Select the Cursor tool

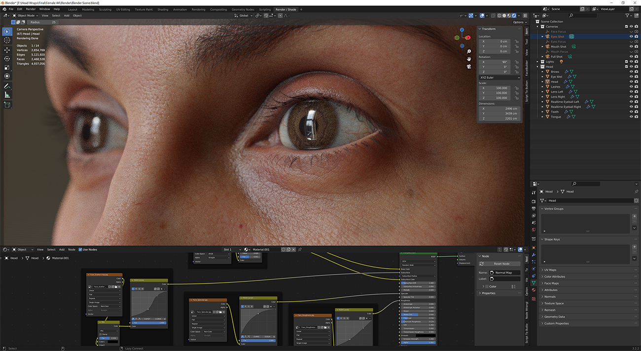[x=7, y=40]
